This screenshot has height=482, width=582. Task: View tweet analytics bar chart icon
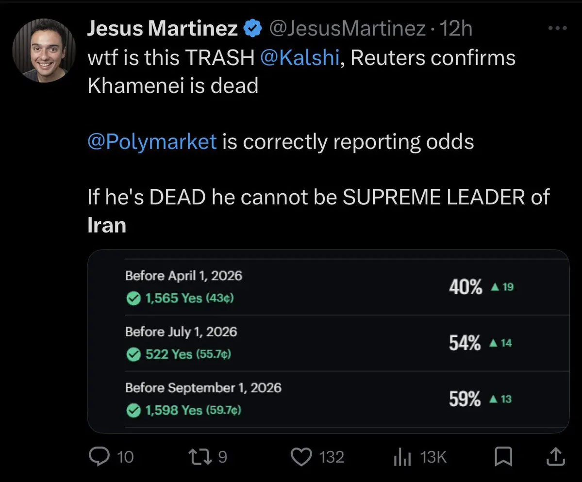point(402,457)
